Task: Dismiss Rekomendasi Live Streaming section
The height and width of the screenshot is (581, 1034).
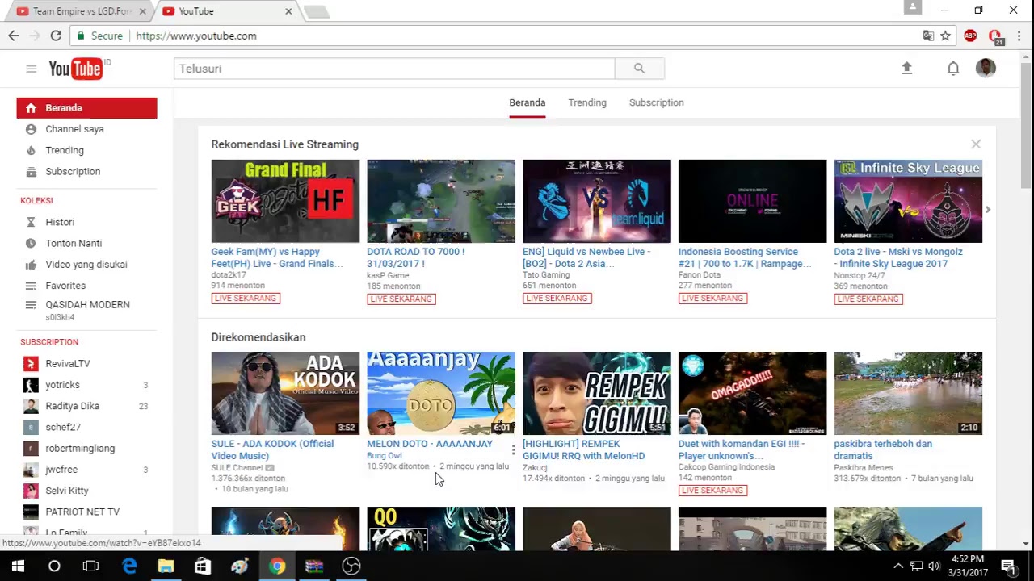Action: click(x=976, y=144)
